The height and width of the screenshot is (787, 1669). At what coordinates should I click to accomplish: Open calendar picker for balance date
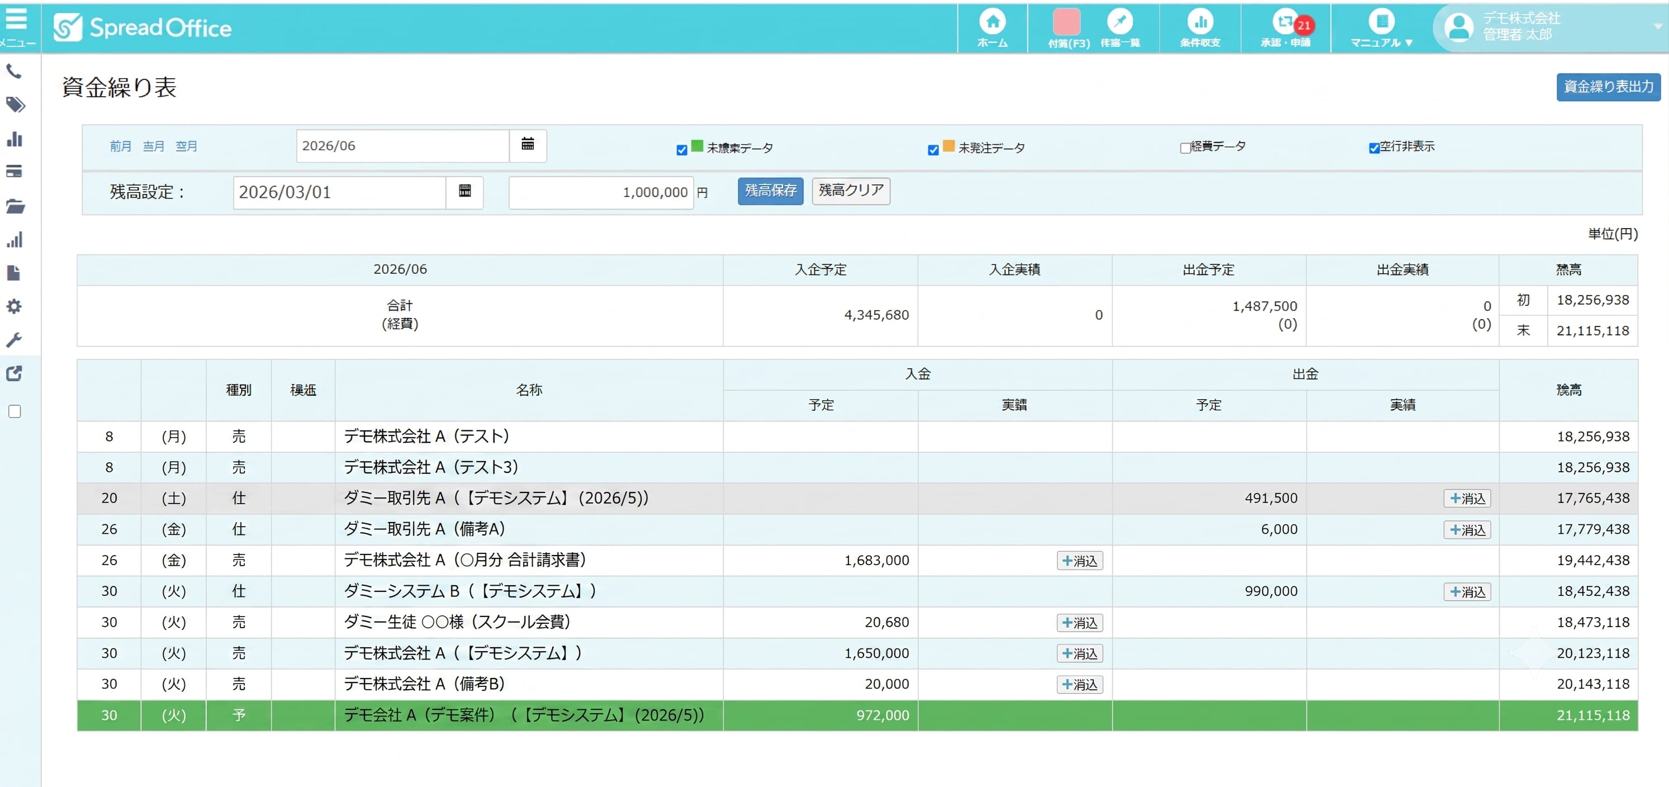(x=464, y=192)
